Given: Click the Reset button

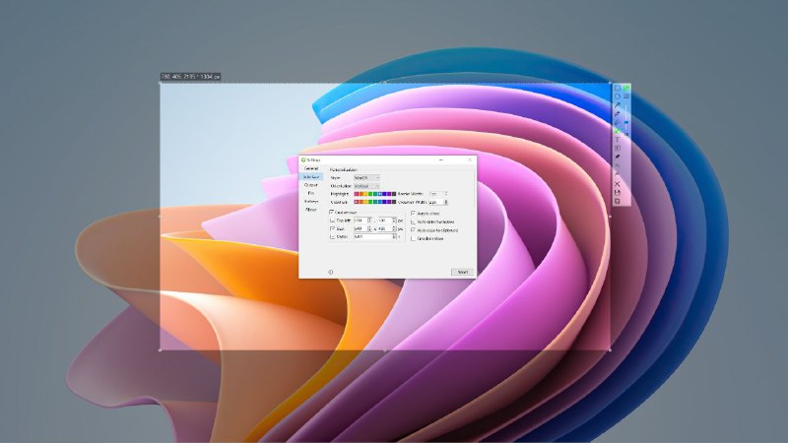Looking at the screenshot, I should (461, 272).
